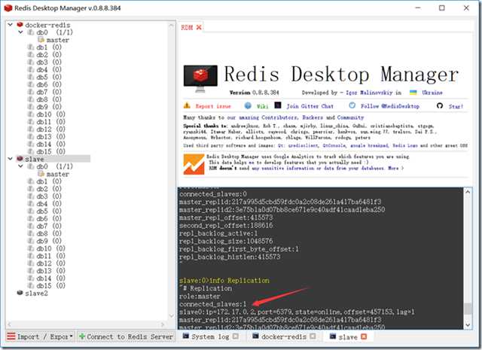Open Join Gitter Chat link
482x350 pixels.
click(x=310, y=106)
